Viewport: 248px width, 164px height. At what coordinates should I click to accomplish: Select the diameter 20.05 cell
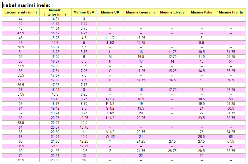coord(55,118)
